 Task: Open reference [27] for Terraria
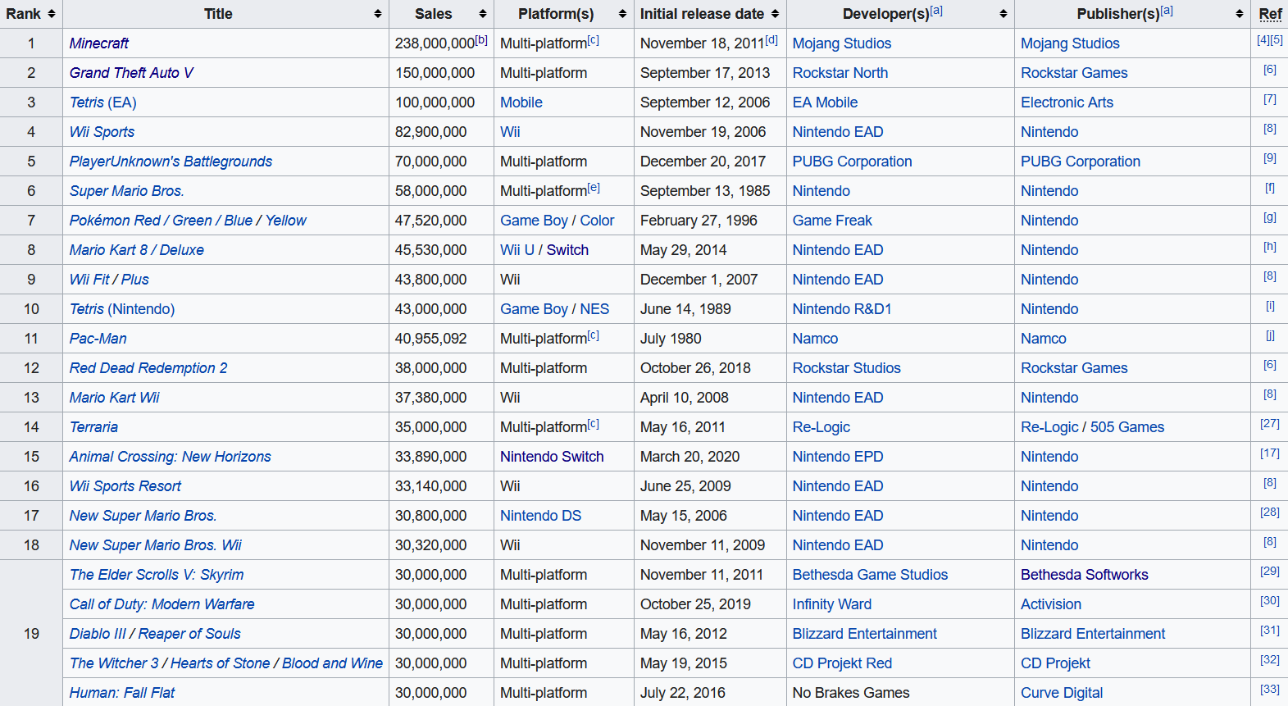(1269, 424)
